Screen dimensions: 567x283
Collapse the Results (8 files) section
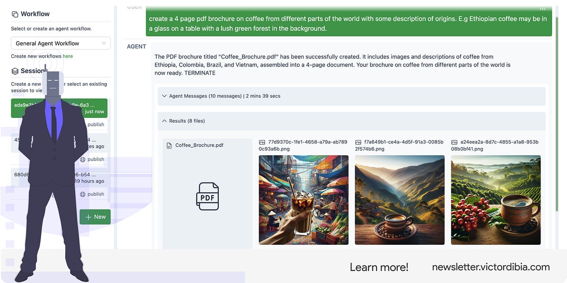pyautogui.click(x=164, y=121)
